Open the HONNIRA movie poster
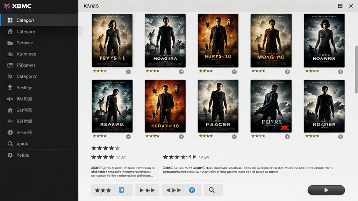This screenshot has width=358, height=201. [324, 40]
